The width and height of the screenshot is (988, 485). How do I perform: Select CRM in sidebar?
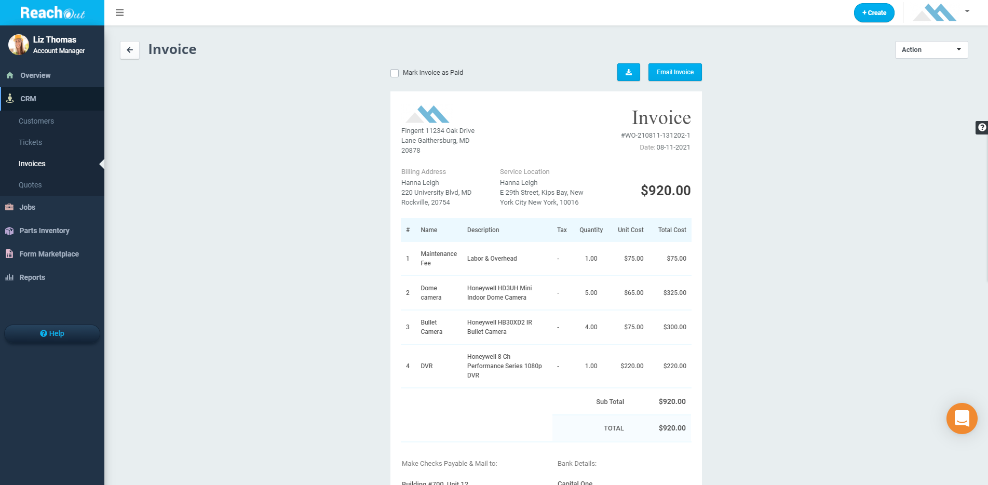(x=52, y=99)
